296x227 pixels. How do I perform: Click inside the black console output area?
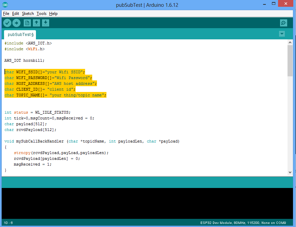(x=148, y=203)
